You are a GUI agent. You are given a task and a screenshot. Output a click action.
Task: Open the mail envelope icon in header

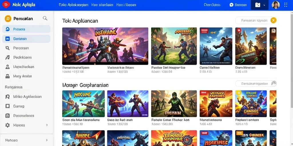coord(258,5)
